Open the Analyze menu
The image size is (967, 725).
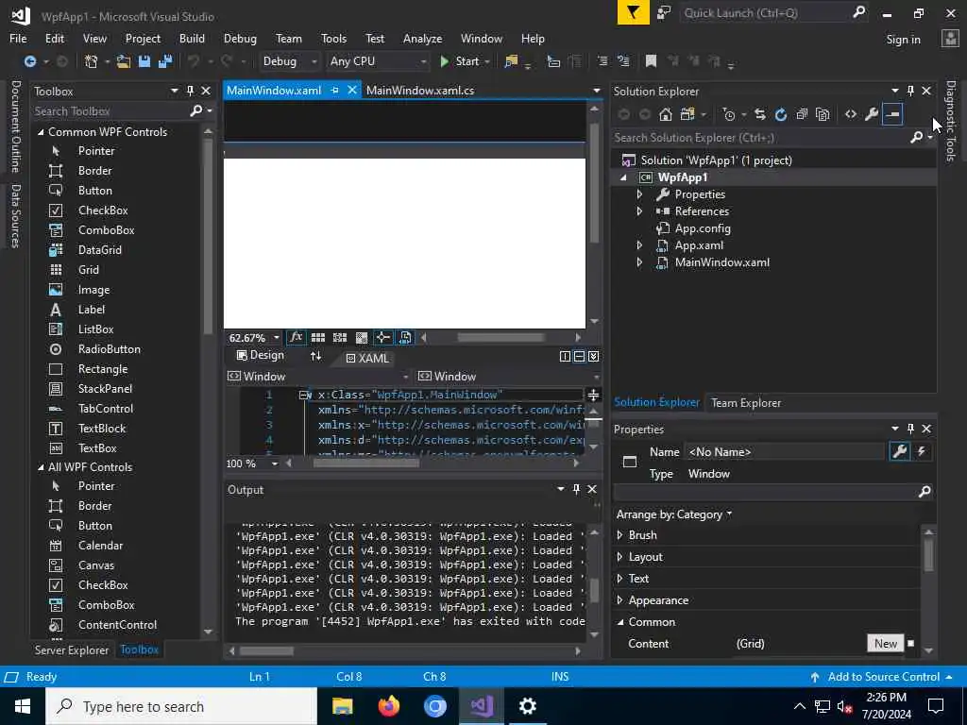[x=422, y=38]
